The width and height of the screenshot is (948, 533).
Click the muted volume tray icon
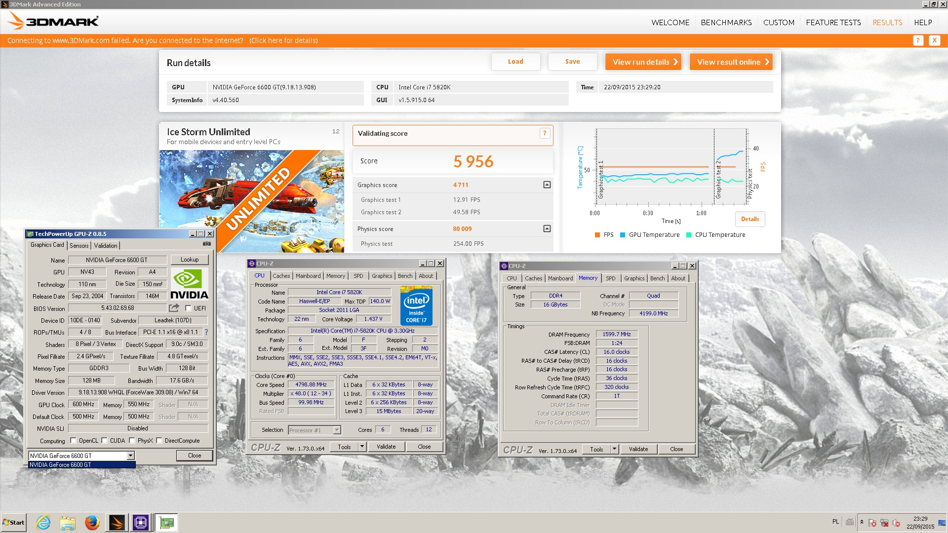point(896,523)
